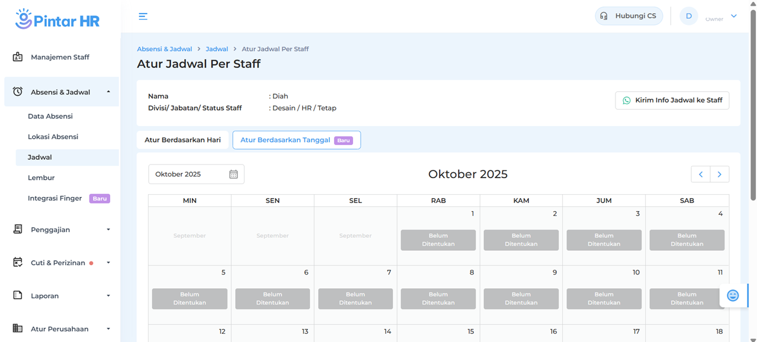Click the Hubungi CS button
The image size is (757, 342).
coord(628,16)
